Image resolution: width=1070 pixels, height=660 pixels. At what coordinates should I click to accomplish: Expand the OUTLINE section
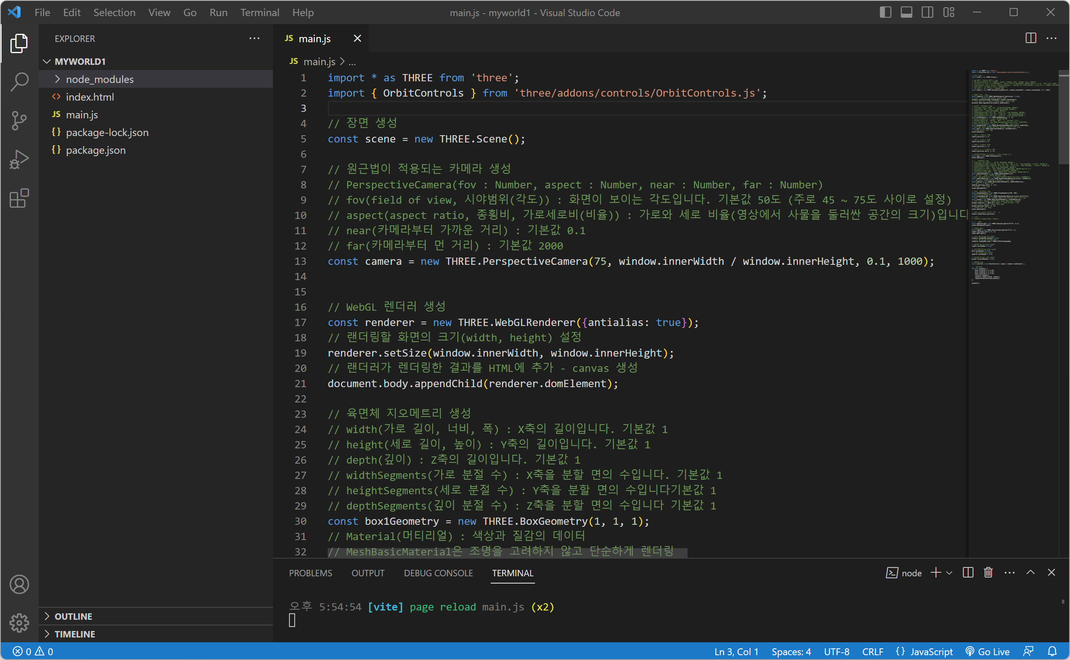[73, 617]
